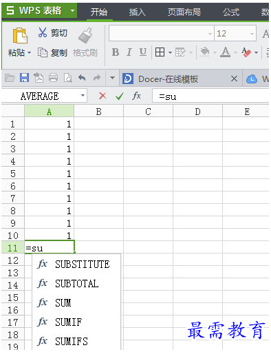Click the Redo arrow icon
The height and width of the screenshot is (352, 271).
click(x=96, y=78)
